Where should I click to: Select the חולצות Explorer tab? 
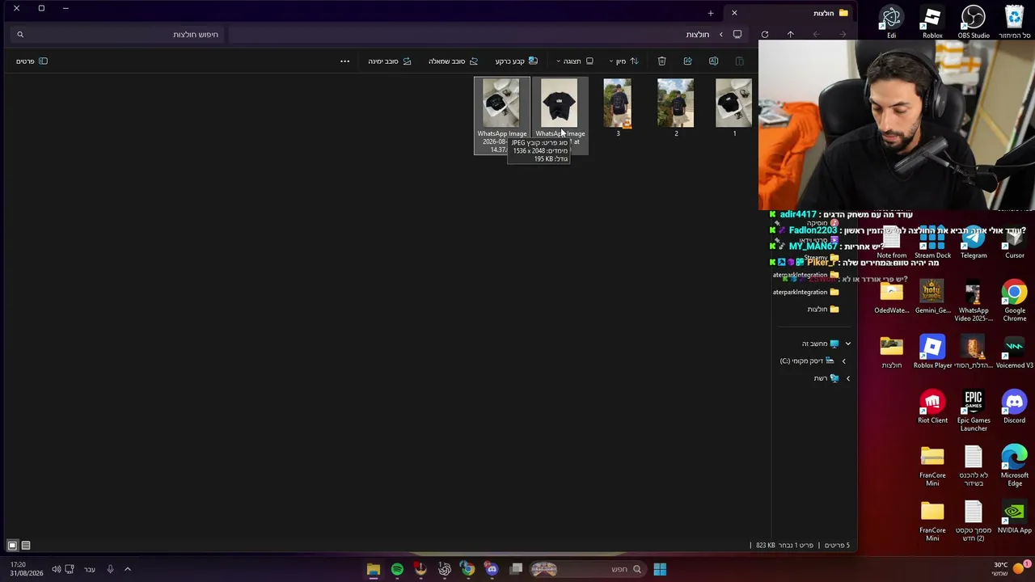pos(790,13)
